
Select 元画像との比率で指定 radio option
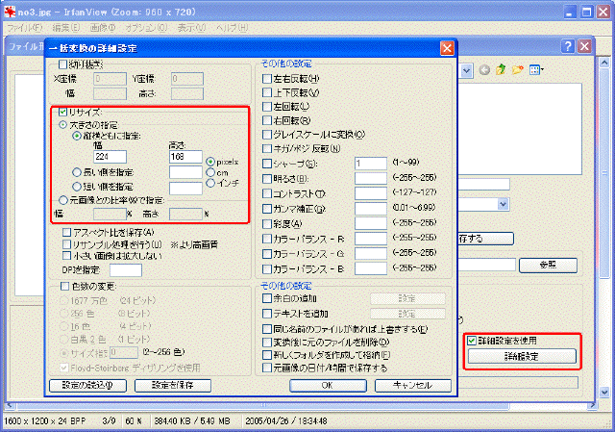click(63, 199)
